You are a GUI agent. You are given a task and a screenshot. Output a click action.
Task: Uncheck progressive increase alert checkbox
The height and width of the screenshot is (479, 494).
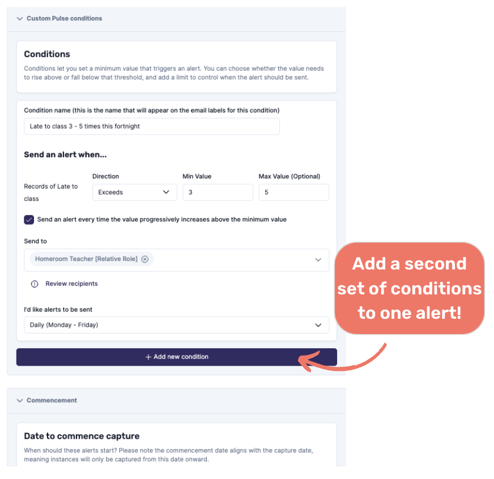click(29, 220)
